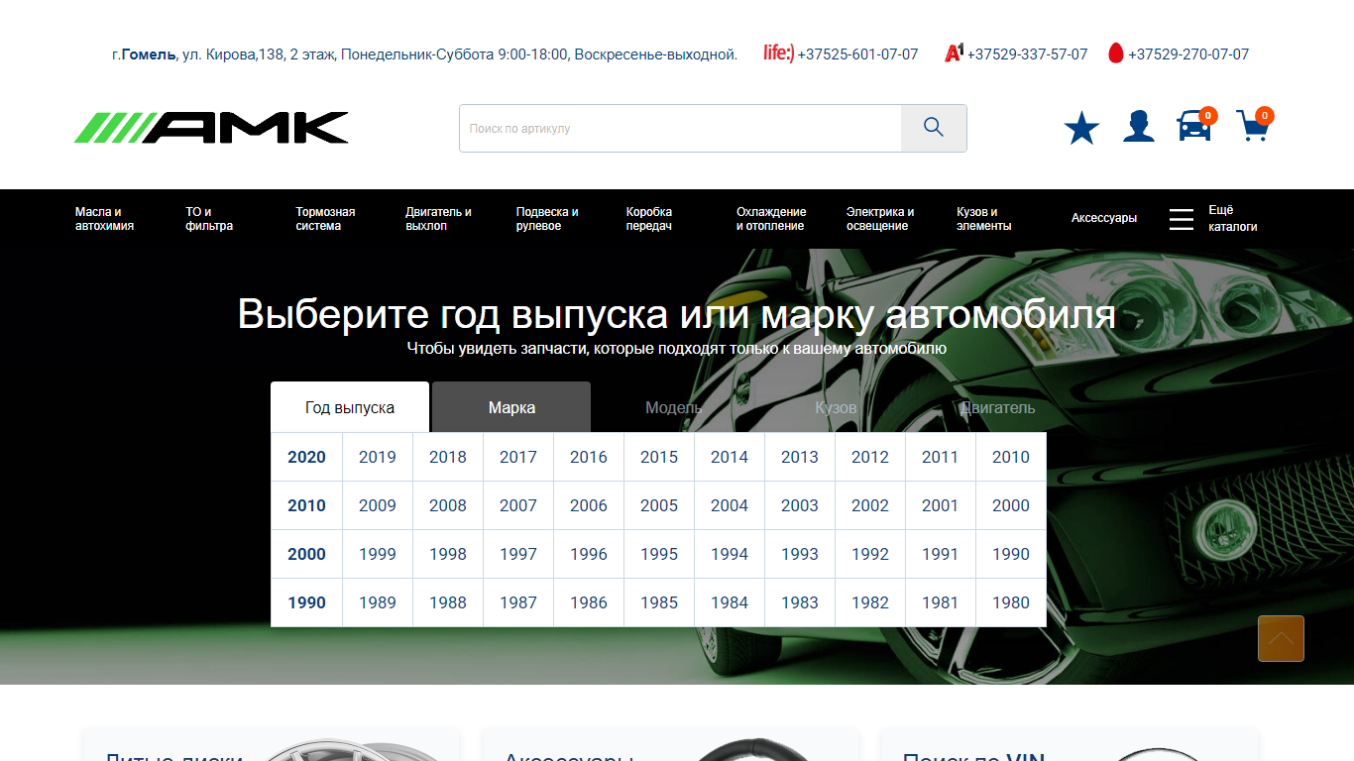
Task: Select year 2001
Action: point(940,505)
